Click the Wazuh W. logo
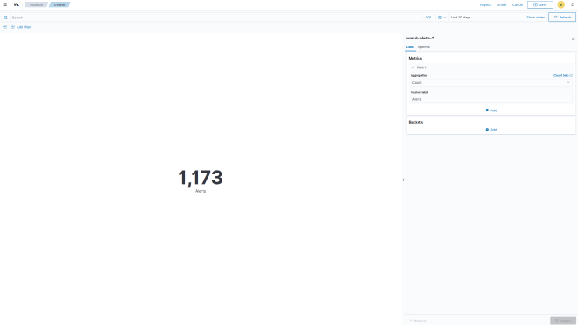This screenshot has height=325, width=578. click(17, 4)
